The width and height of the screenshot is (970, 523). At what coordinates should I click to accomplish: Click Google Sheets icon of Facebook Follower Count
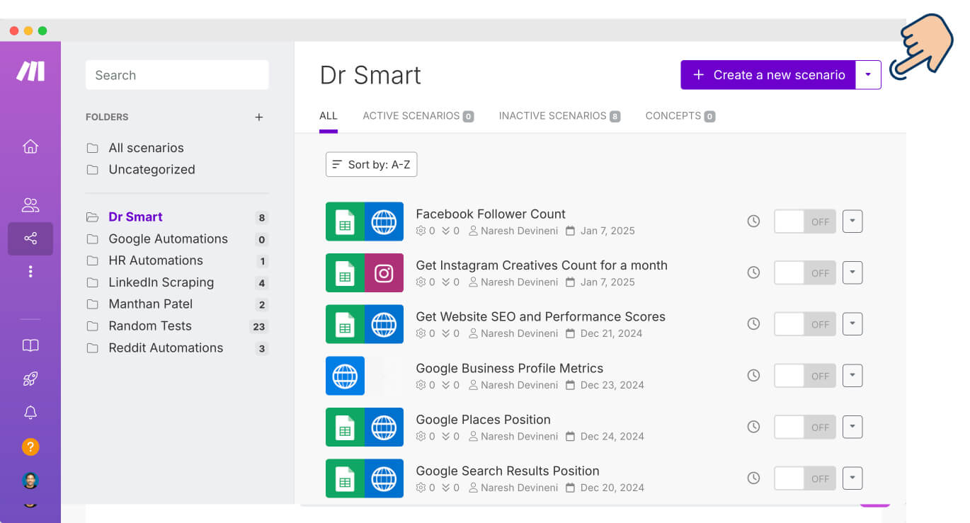pos(345,222)
